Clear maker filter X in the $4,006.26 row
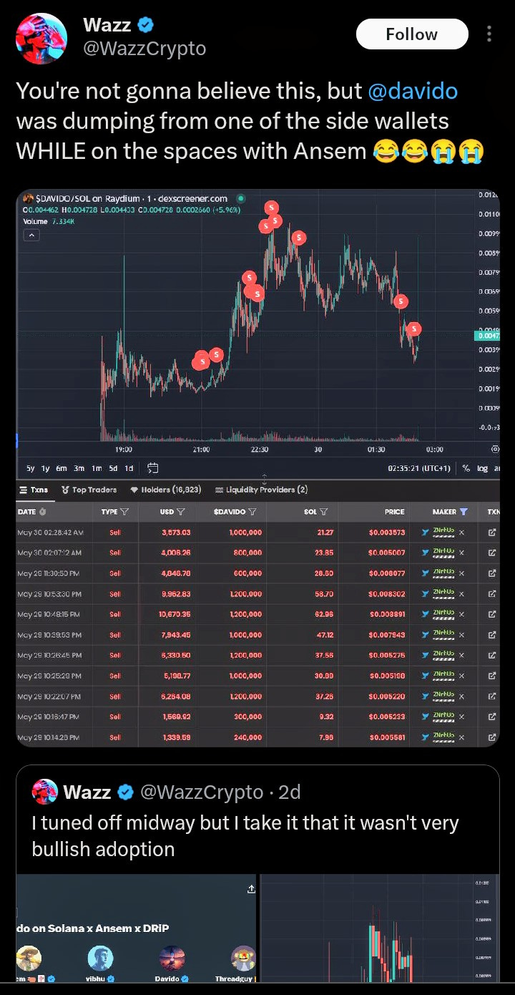Image resolution: width=515 pixels, height=995 pixels. point(461,553)
